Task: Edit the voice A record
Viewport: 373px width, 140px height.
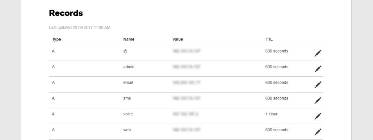Action: (318, 116)
